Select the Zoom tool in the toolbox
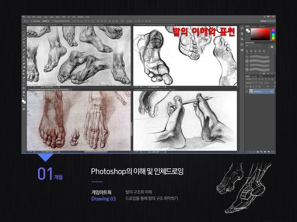The height and width of the screenshot is (222, 297). [24, 95]
